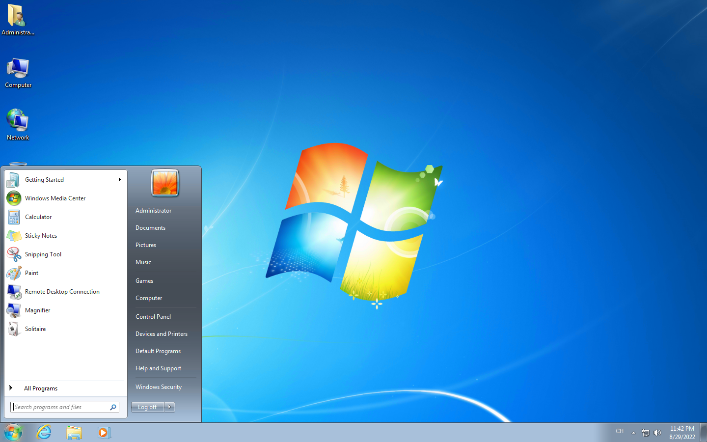The width and height of the screenshot is (707, 442).
Task: Open Internet Explorer from taskbar
Action: (x=44, y=433)
